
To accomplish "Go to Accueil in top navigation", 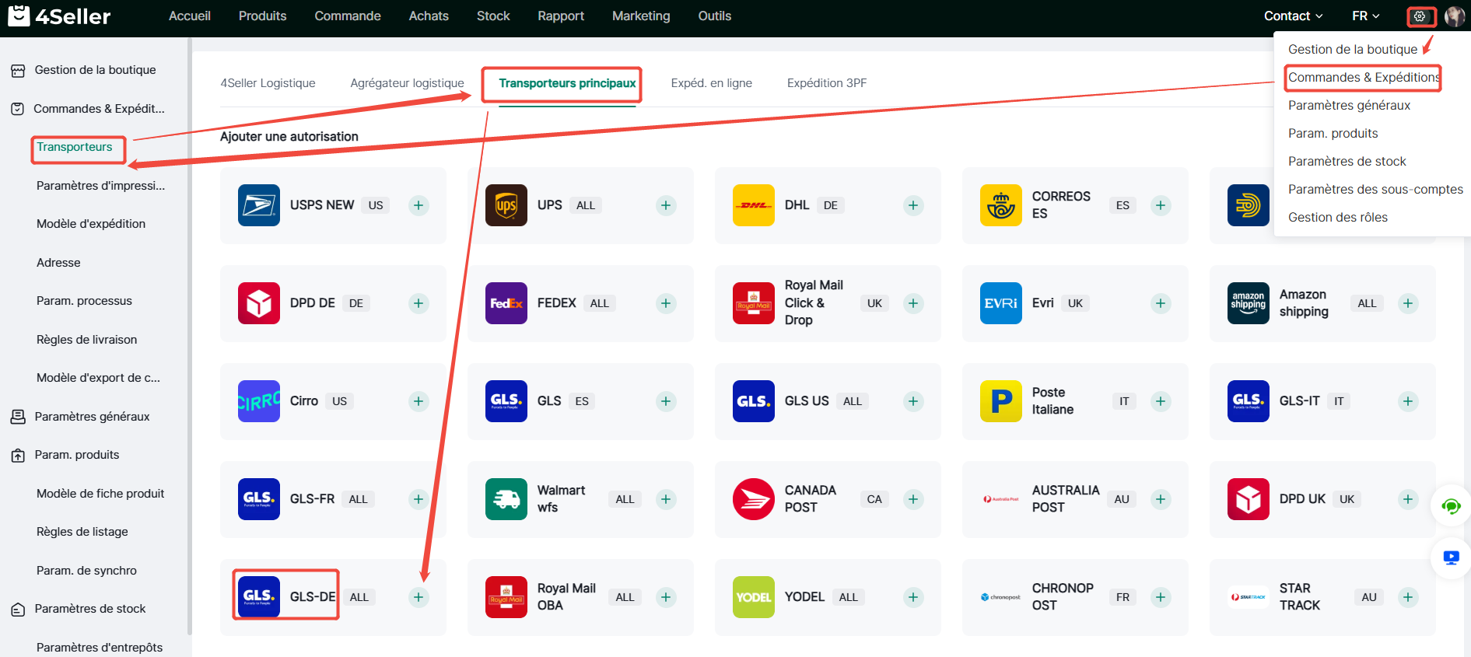I will 190,16.
